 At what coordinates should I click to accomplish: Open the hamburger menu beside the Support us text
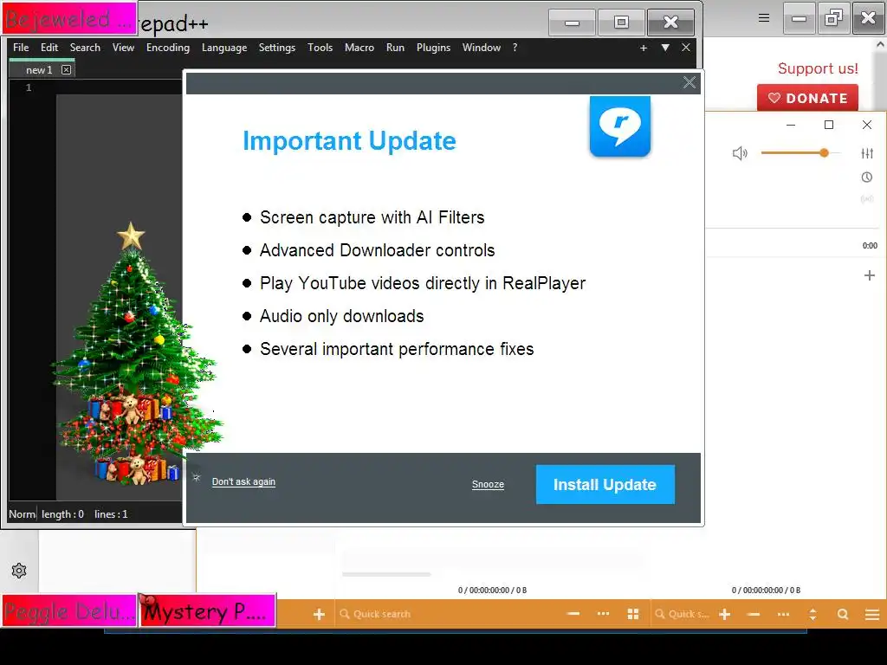[x=764, y=17]
